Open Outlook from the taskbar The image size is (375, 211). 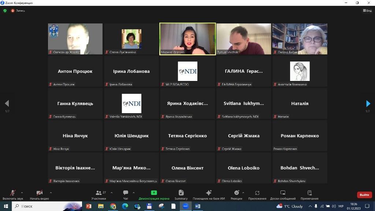click(137, 206)
